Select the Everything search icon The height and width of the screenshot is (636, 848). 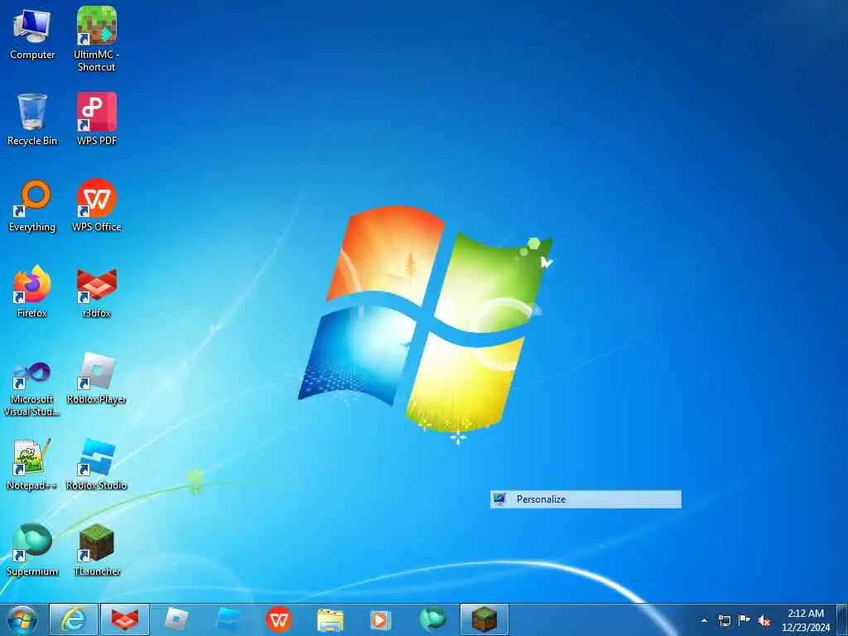pyautogui.click(x=32, y=206)
